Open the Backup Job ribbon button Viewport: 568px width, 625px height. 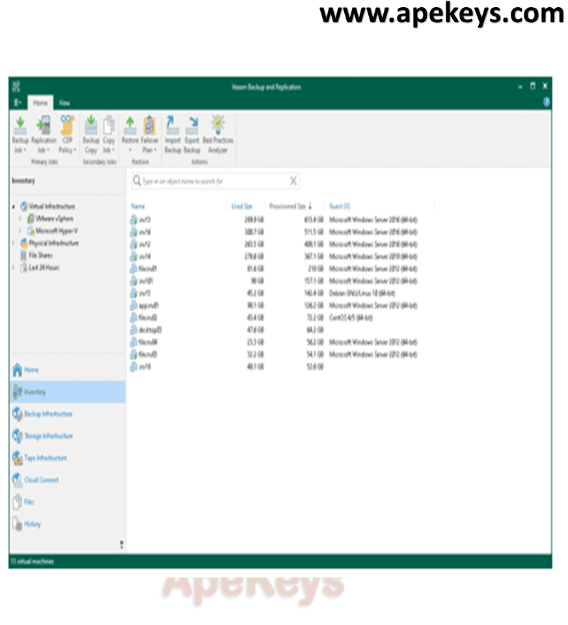coord(20,135)
